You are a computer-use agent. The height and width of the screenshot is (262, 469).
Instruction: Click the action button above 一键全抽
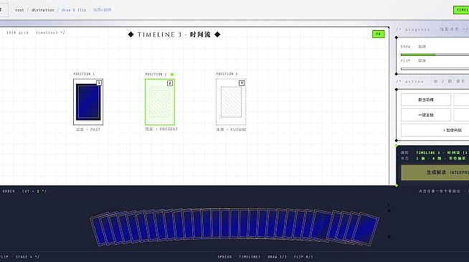tap(426, 100)
